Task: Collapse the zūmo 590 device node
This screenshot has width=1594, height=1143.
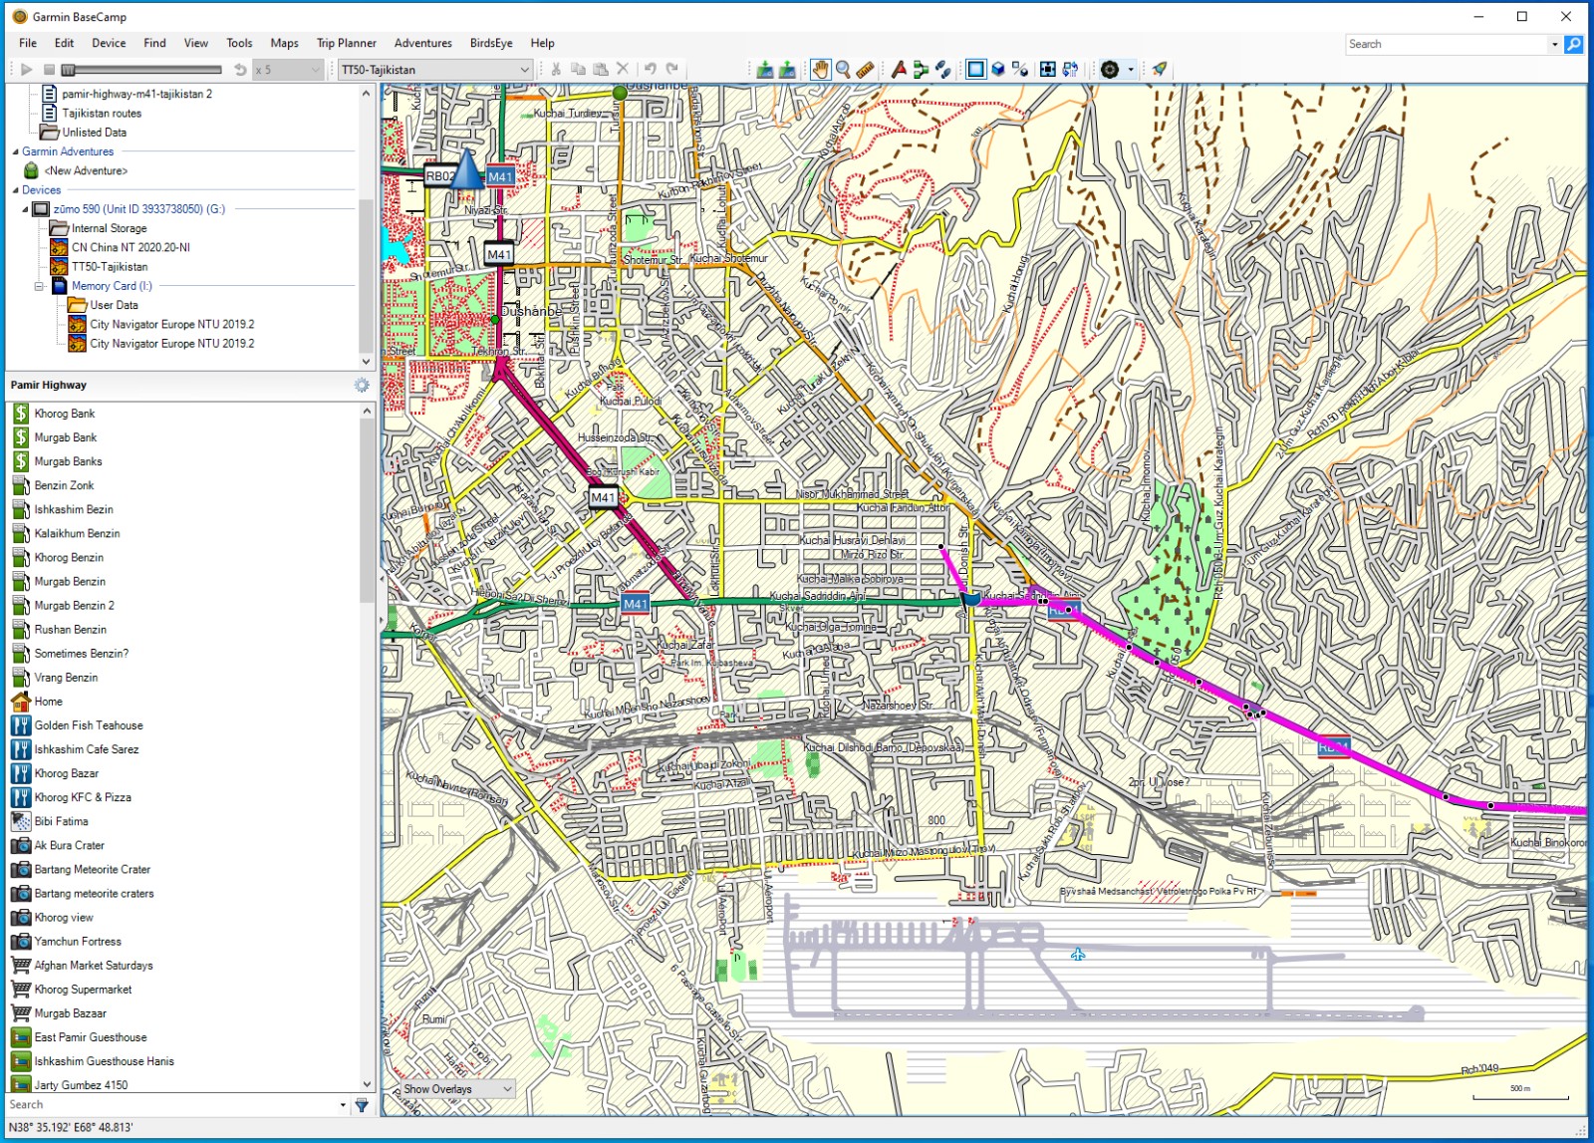Action: click(x=26, y=209)
